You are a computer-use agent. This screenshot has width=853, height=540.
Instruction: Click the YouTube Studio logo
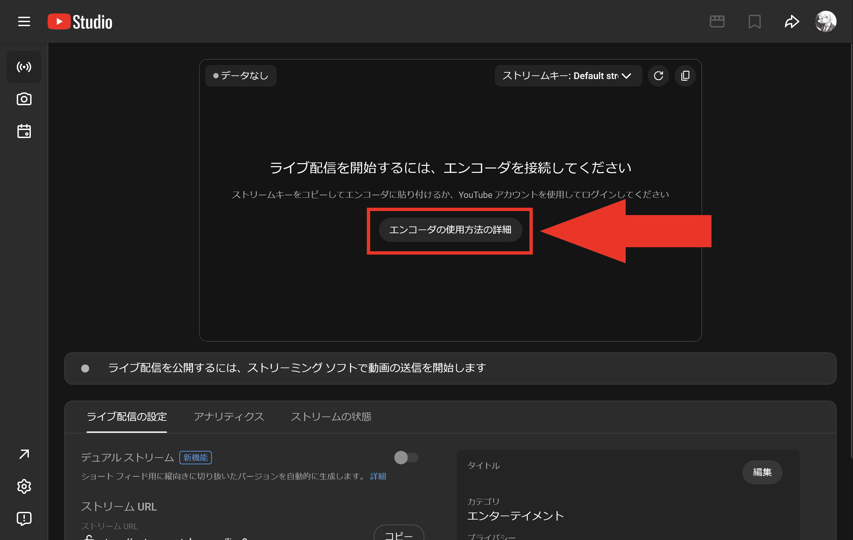click(80, 22)
